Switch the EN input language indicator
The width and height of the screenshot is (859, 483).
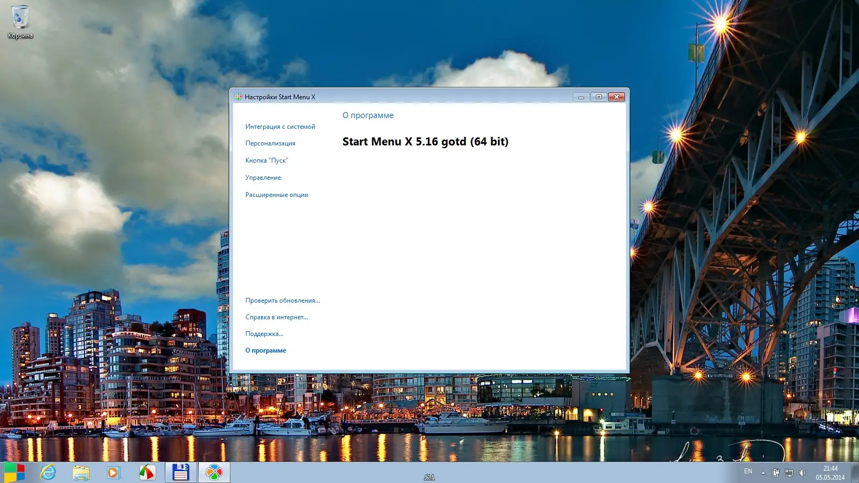click(748, 471)
